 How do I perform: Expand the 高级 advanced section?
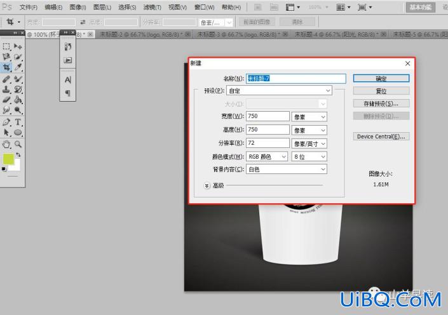207,185
